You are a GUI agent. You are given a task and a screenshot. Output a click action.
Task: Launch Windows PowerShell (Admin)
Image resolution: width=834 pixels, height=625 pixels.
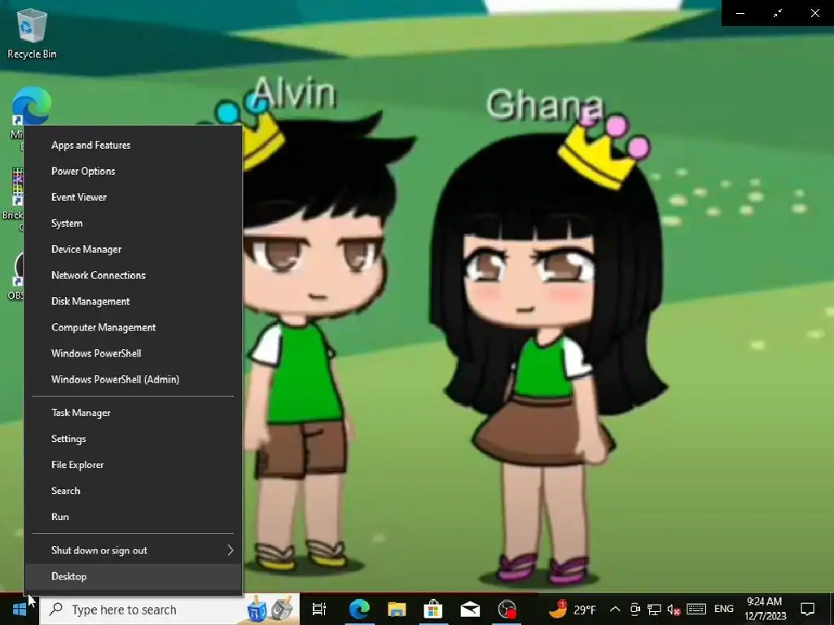(x=133, y=379)
